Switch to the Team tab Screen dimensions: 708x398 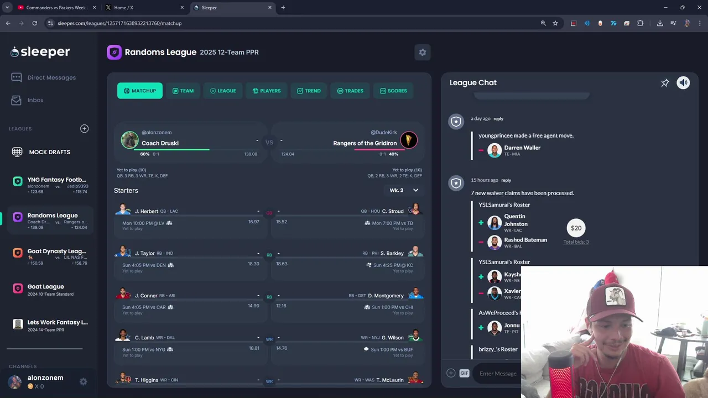pos(183,91)
